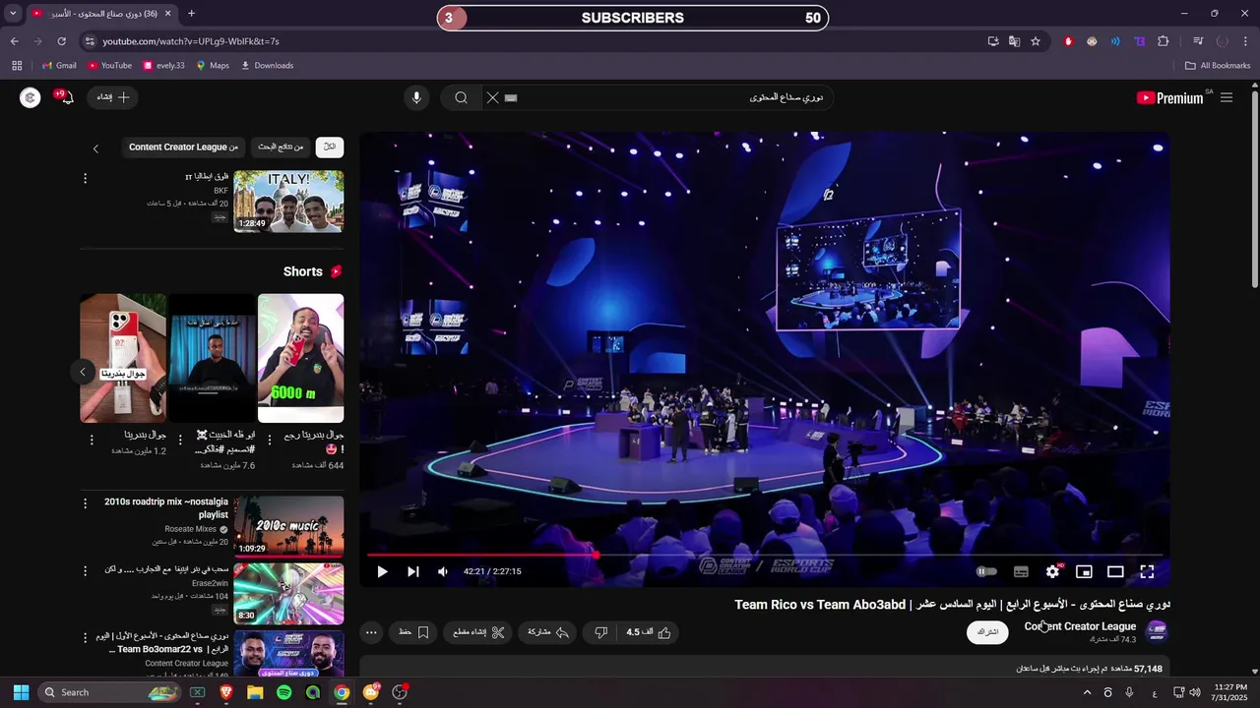This screenshot has height=708, width=1260.
Task: Open the YouTube hamburger guide menu
Action: pos(1227,97)
